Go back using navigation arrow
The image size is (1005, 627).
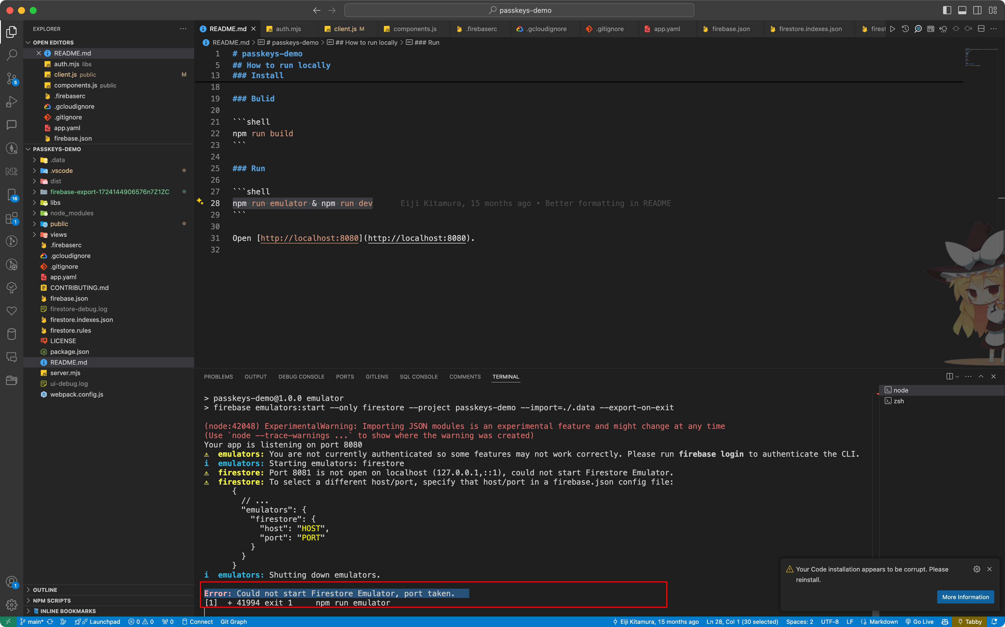(317, 10)
